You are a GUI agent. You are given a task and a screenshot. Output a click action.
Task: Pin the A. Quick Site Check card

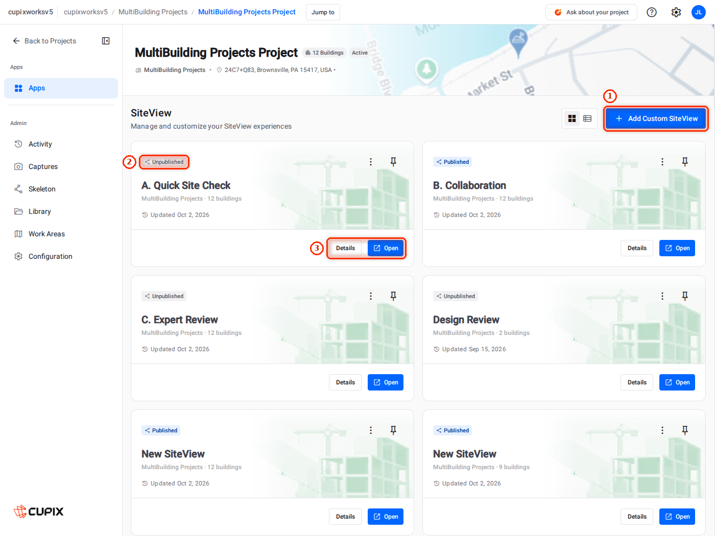393,162
